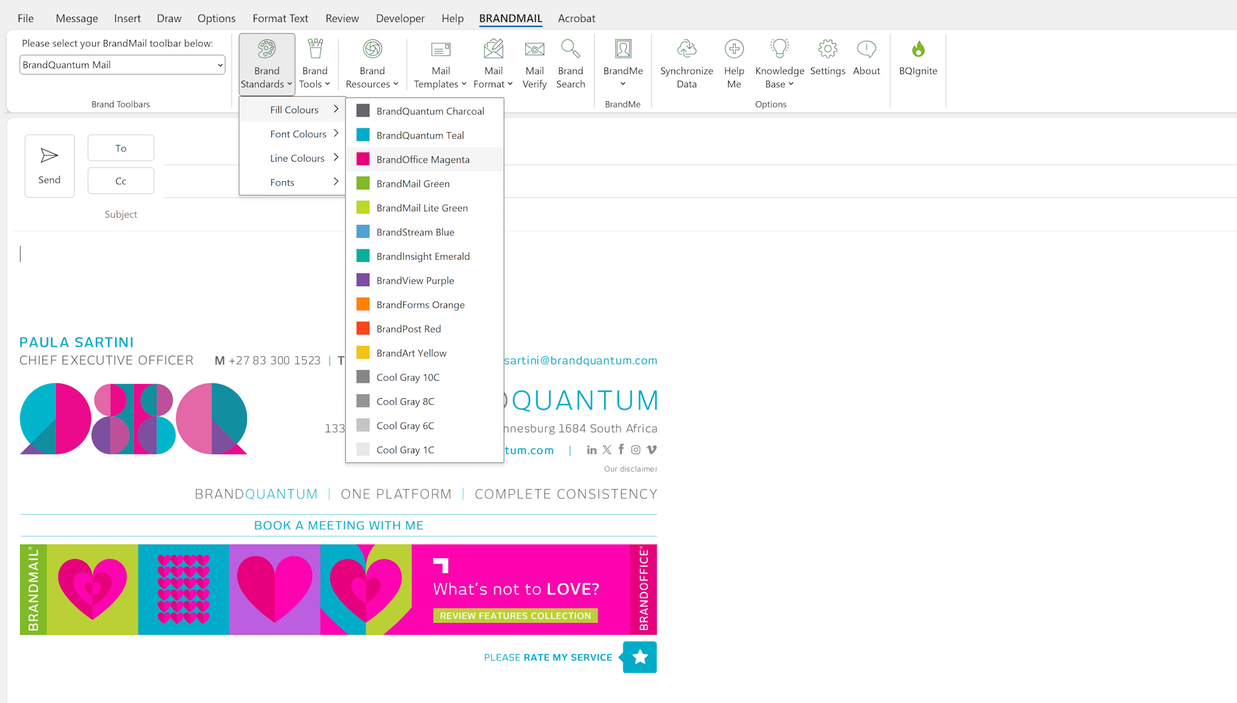Viewport: 1237px width, 703px height.
Task: Expand the Font Colours submenu
Action: 298,134
